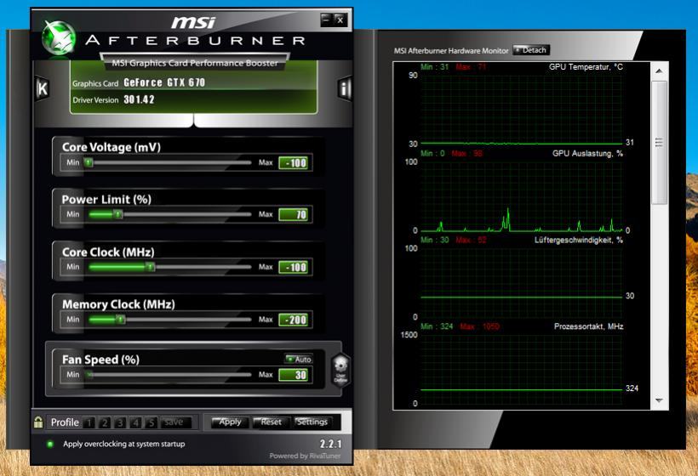Click the profile save button

(175, 422)
